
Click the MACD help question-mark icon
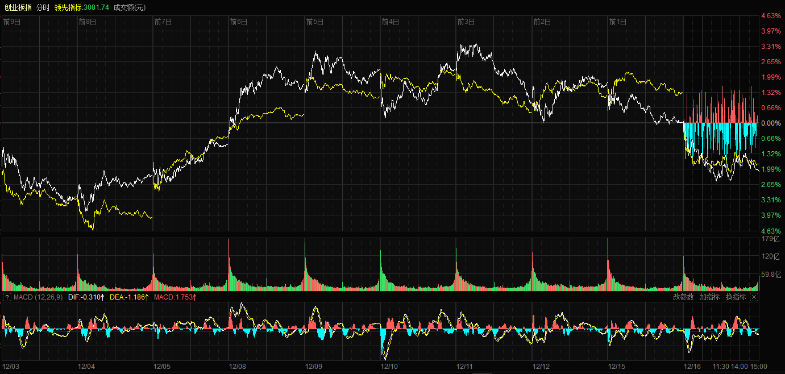click(7, 297)
